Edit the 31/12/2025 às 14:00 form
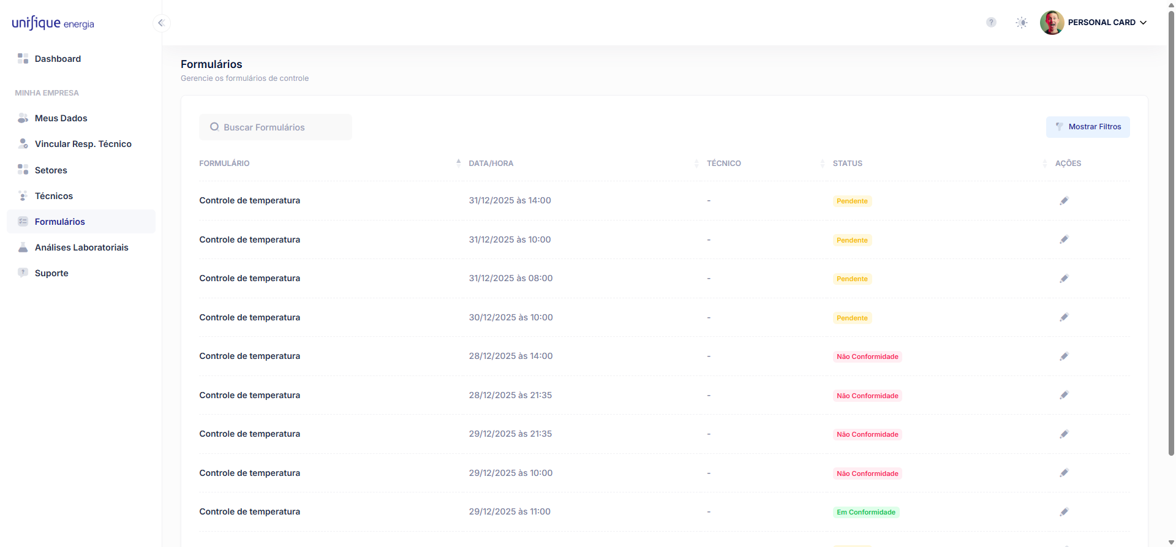1176x547 pixels. [x=1064, y=201]
